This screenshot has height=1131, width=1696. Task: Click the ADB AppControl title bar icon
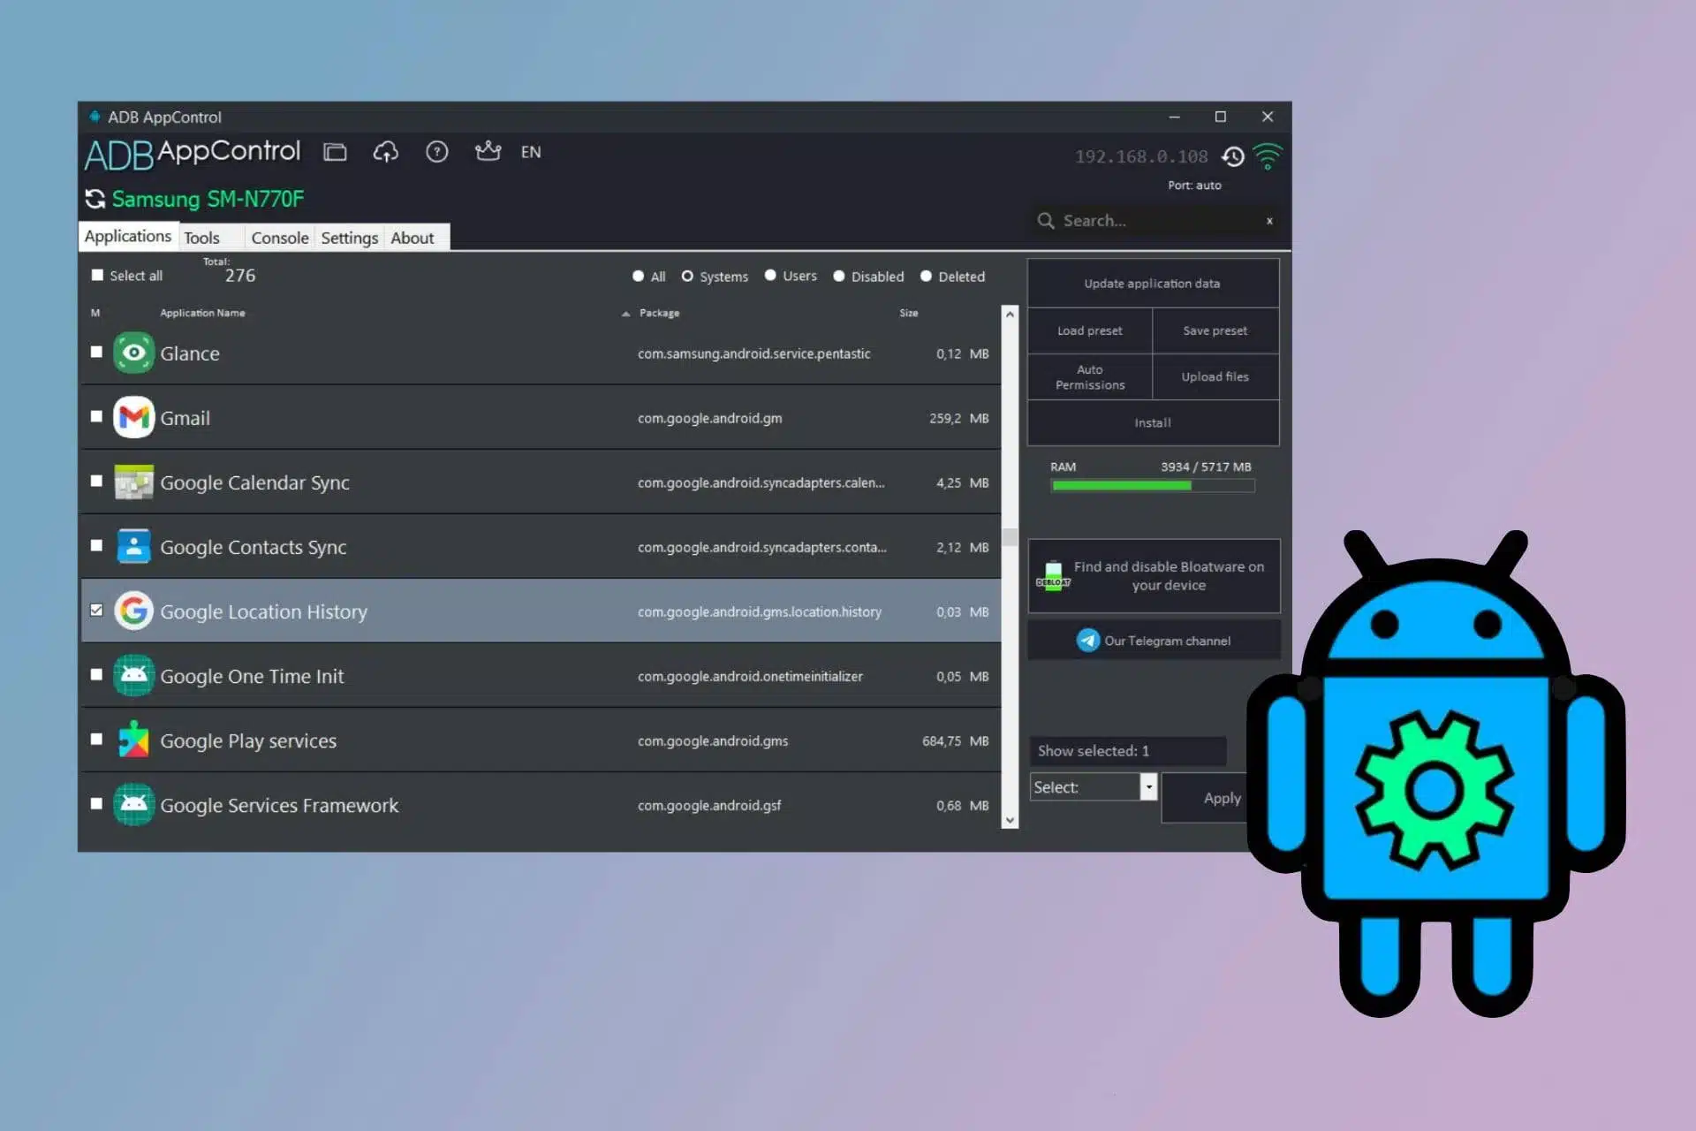(x=95, y=117)
